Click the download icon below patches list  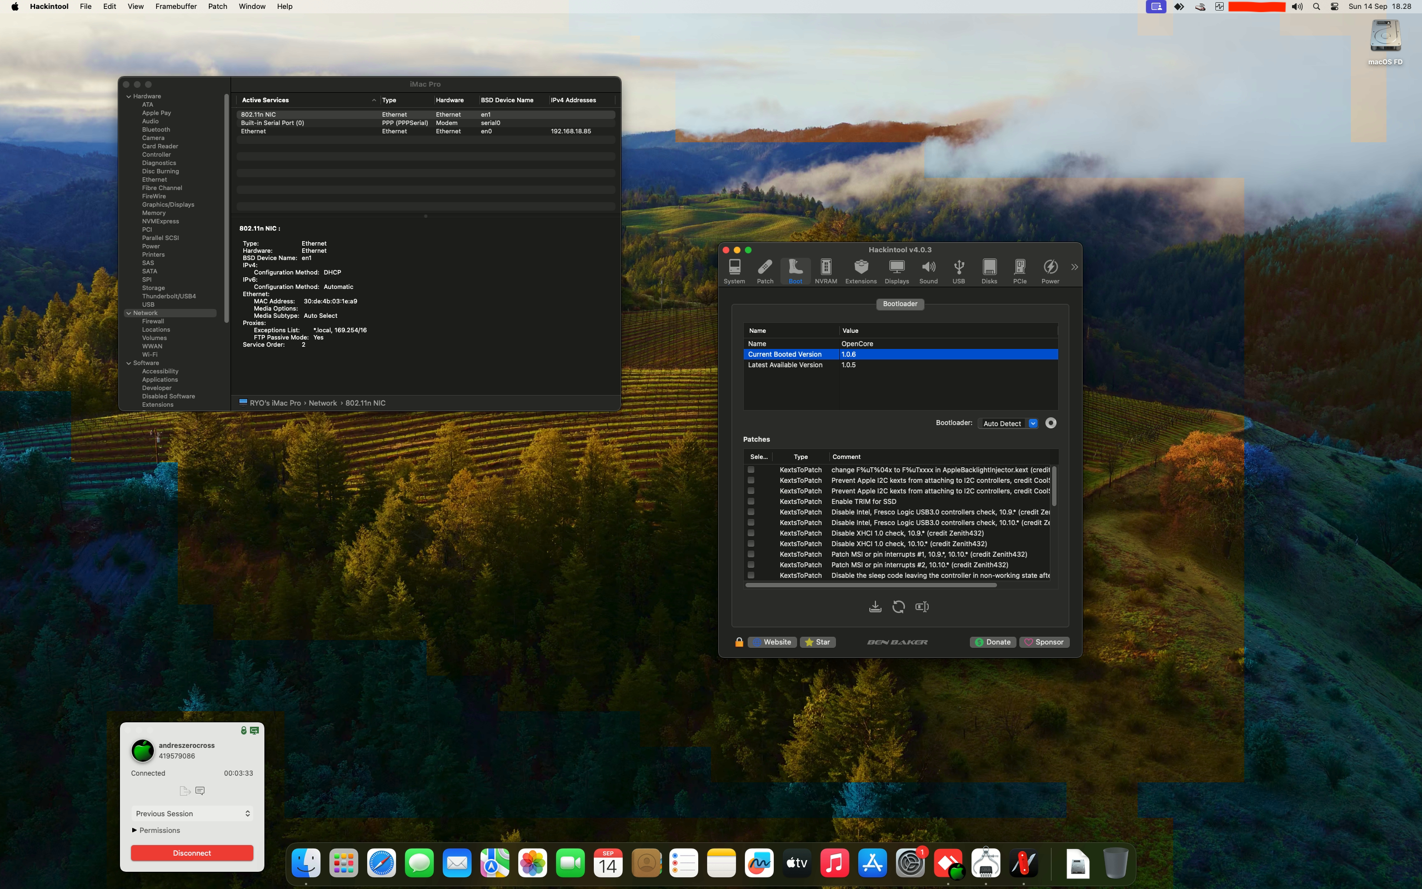point(875,607)
